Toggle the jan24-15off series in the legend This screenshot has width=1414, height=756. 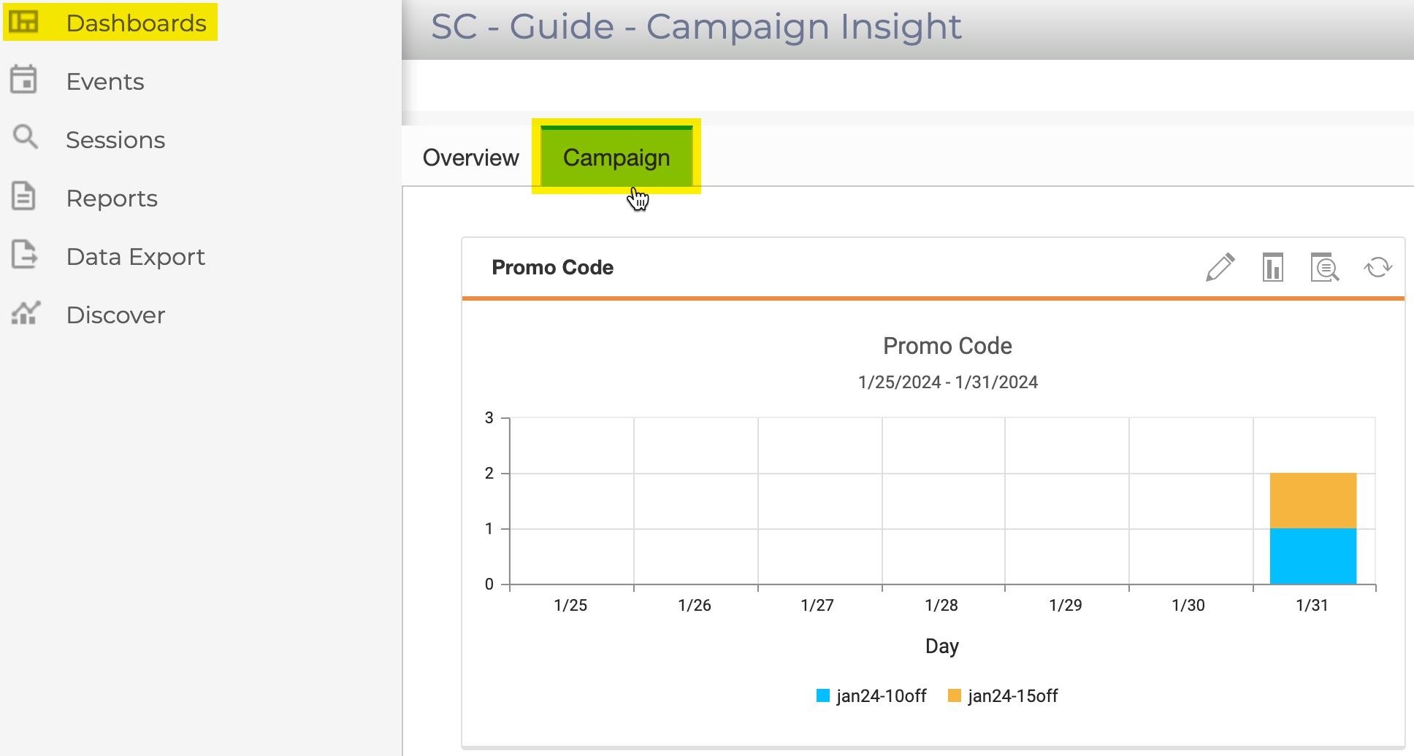click(1014, 695)
